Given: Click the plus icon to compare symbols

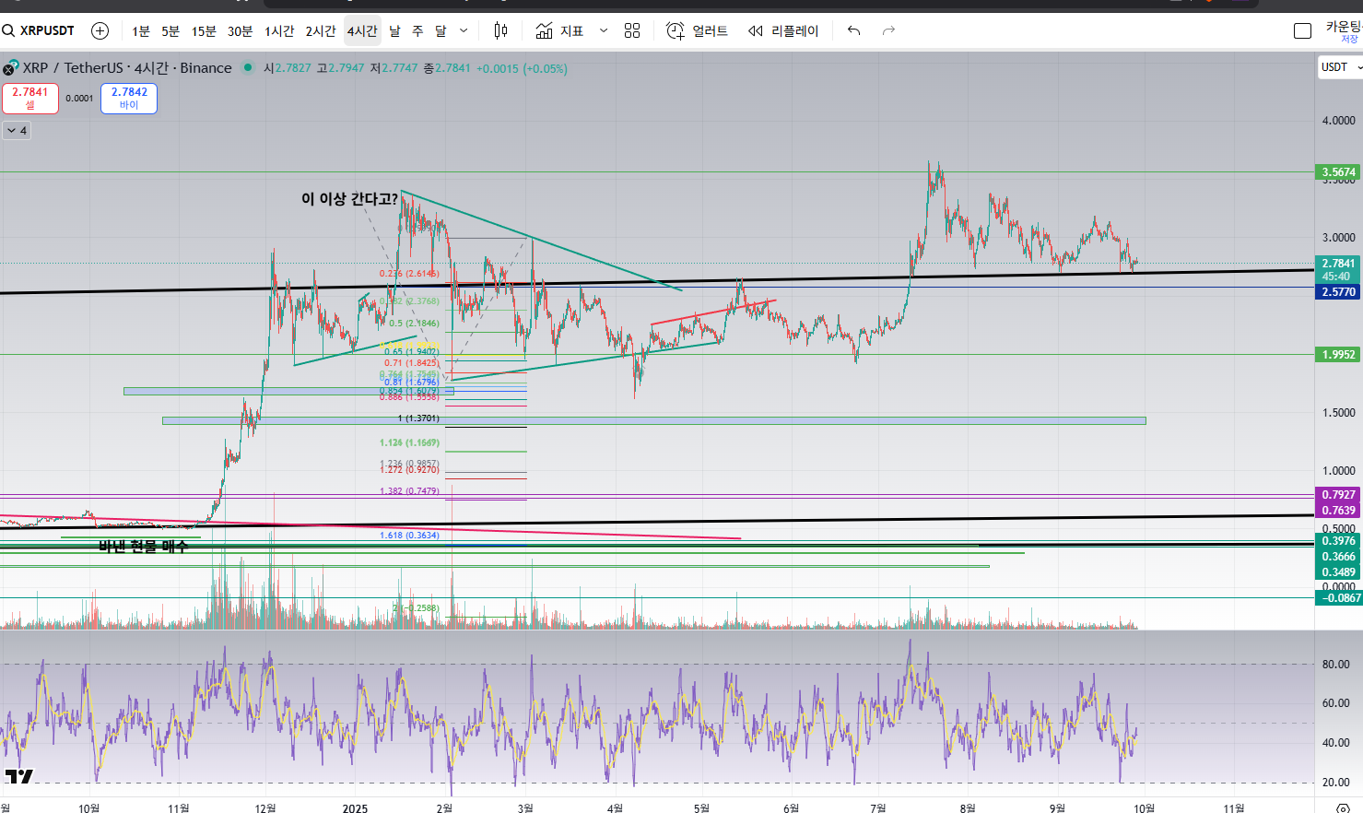Looking at the screenshot, I should (x=100, y=30).
